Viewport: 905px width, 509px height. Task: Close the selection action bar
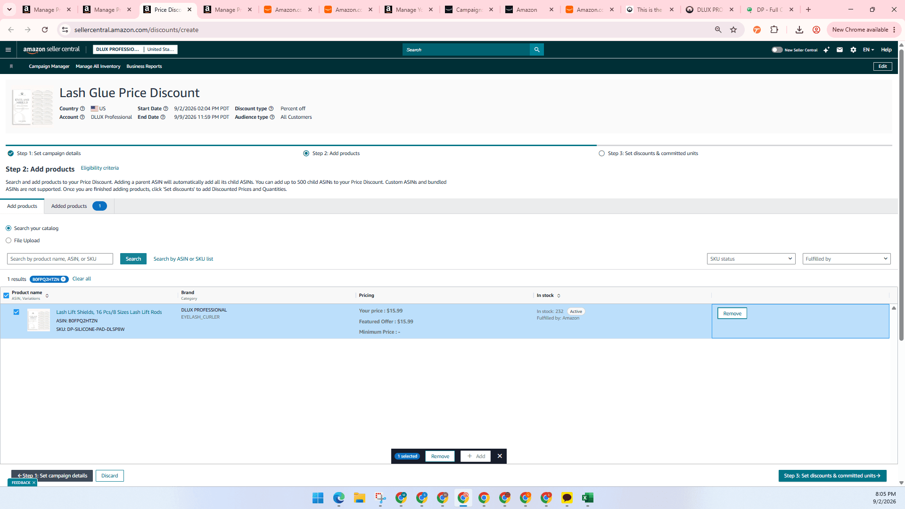point(500,456)
